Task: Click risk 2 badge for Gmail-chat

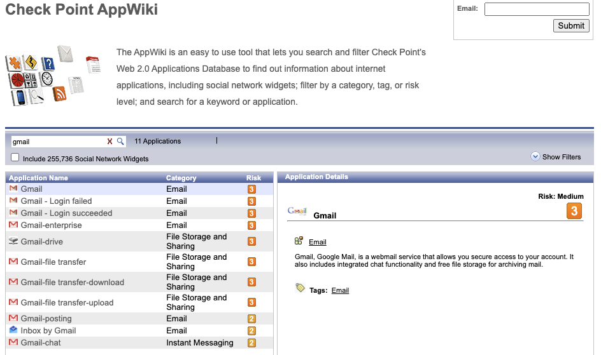Action: click(x=251, y=343)
